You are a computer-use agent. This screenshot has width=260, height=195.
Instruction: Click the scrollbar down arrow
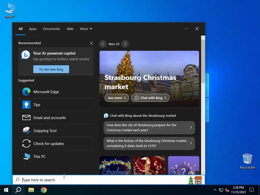203,173
